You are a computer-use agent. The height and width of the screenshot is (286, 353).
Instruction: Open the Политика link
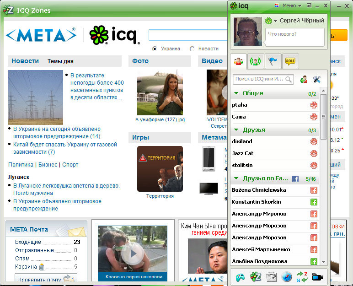(x=21, y=165)
